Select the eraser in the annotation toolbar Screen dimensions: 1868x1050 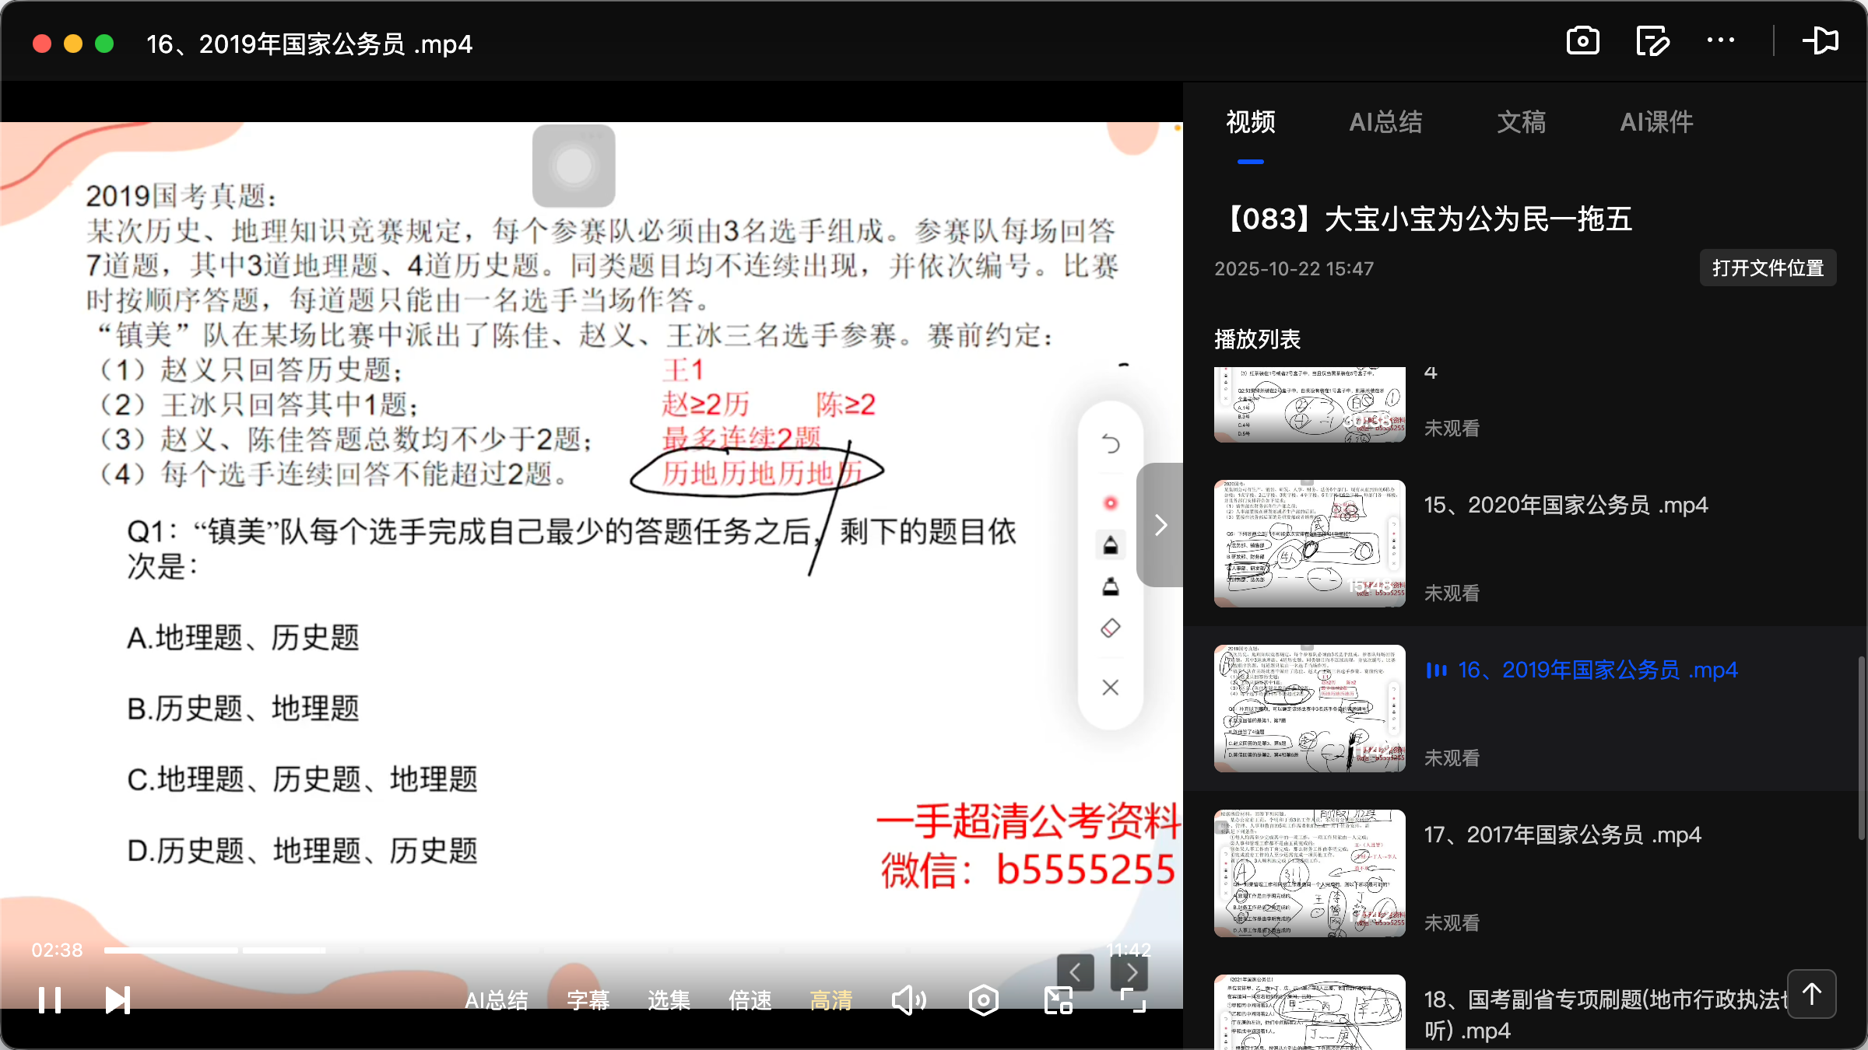point(1111,628)
